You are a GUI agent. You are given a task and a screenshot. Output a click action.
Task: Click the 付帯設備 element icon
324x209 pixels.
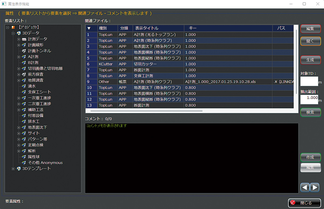(x=24, y=115)
